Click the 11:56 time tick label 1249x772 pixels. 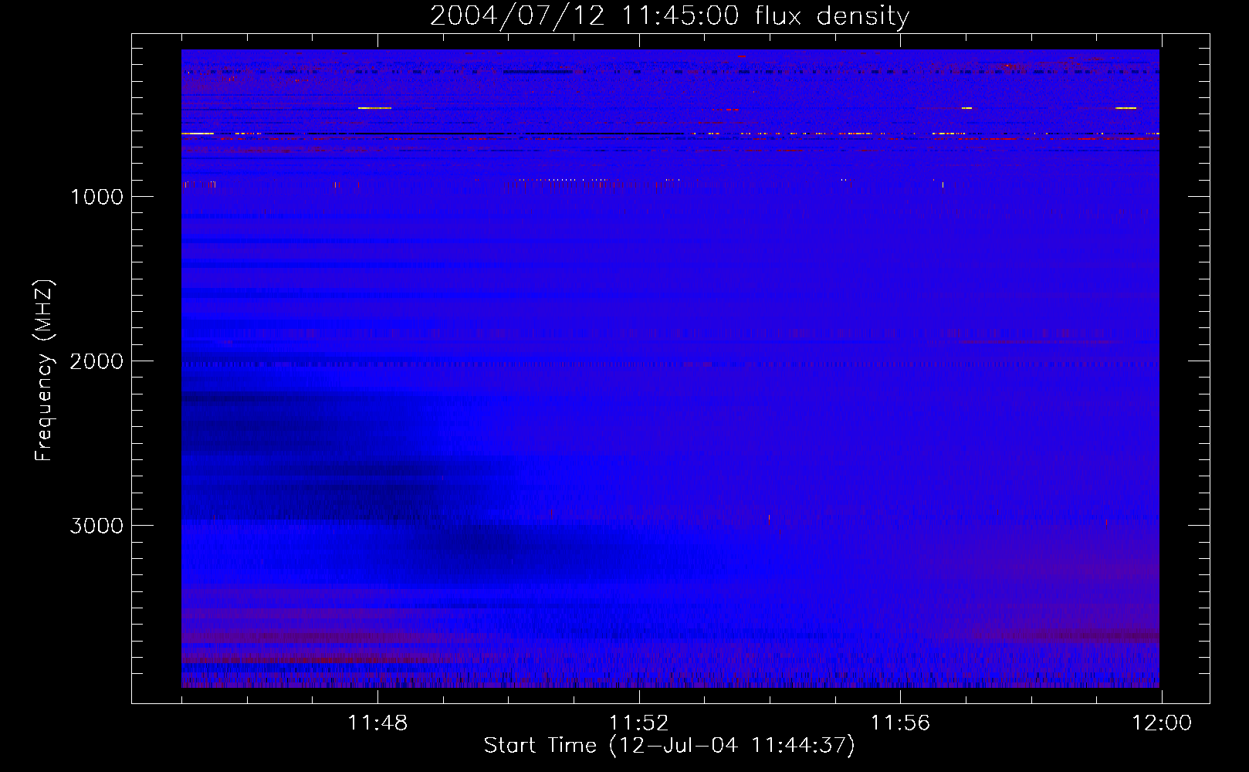(901, 723)
